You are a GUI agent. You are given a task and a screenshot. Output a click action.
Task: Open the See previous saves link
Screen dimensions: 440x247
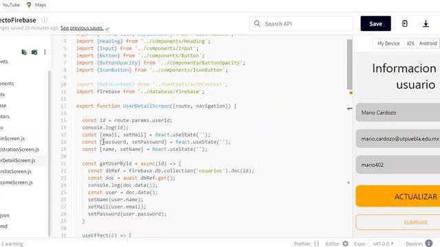pyautogui.click(x=82, y=28)
